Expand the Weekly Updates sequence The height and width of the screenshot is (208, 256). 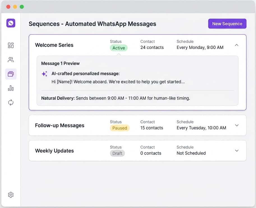point(237,151)
